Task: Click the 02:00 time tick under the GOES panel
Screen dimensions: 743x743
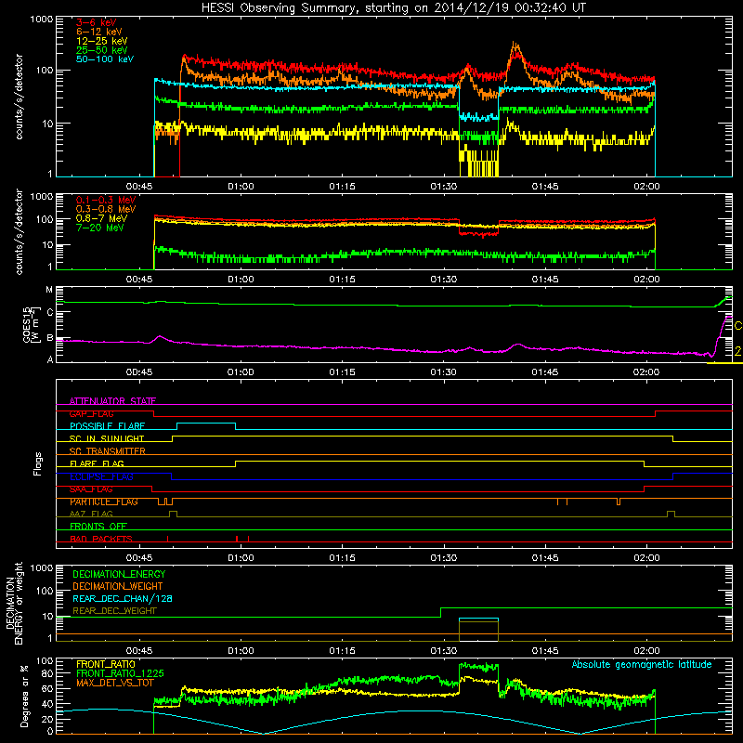Action: [646, 371]
